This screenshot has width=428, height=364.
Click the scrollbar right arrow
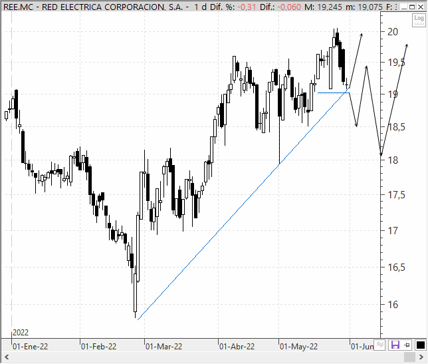421,357
